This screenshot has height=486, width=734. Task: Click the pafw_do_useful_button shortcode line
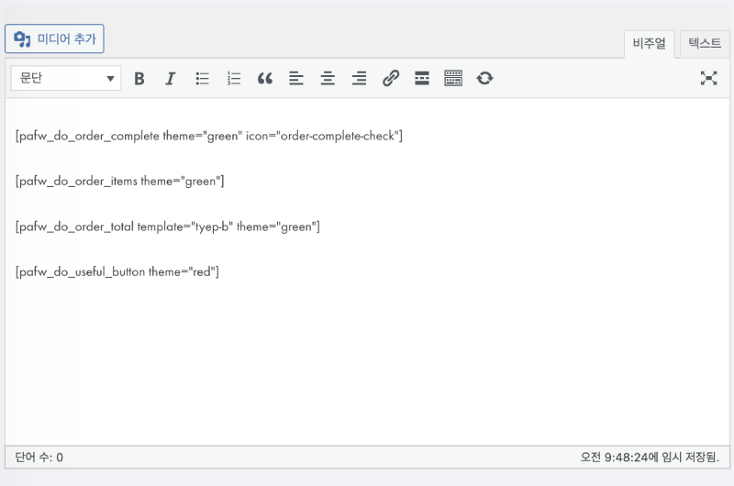point(117,271)
